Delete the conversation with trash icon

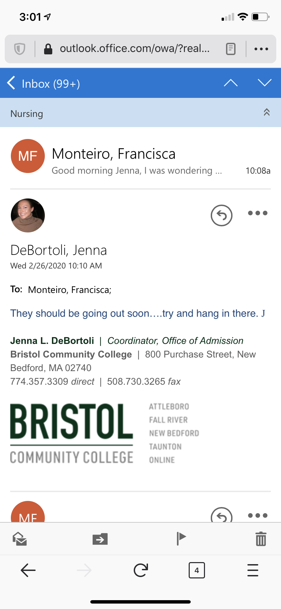coord(261,539)
